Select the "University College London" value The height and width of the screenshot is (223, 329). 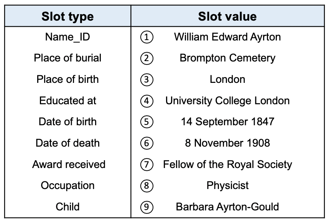click(227, 101)
